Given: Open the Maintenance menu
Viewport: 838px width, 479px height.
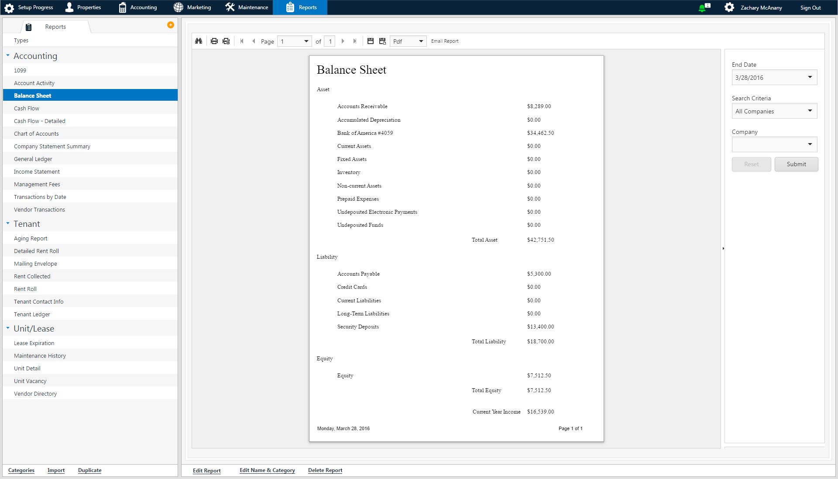Looking at the screenshot, I should (x=247, y=7).
